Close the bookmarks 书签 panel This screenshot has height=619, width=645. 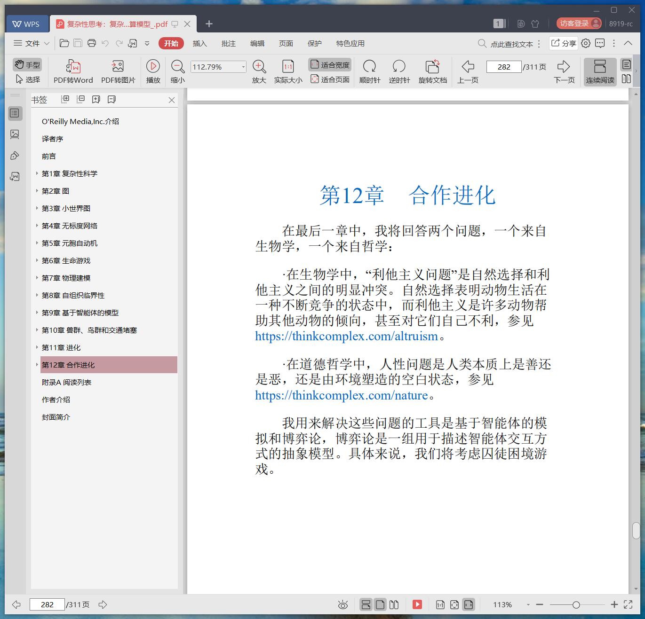click(x=172, y=100)
